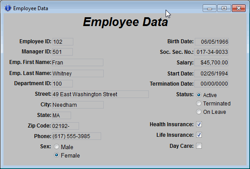
Task: Click the City field containing Needham
Action: (78, 105)
